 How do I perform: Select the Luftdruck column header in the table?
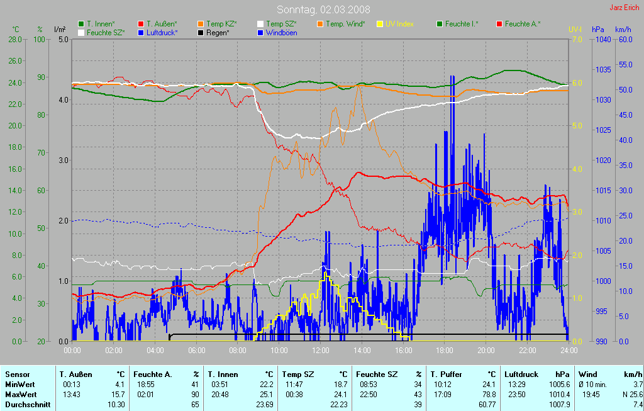pyautogui.click(x=520, y=374)
